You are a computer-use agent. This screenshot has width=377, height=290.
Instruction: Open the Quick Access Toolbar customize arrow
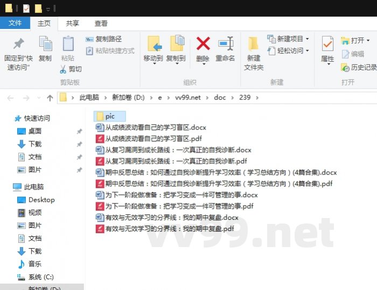(48, 9)
